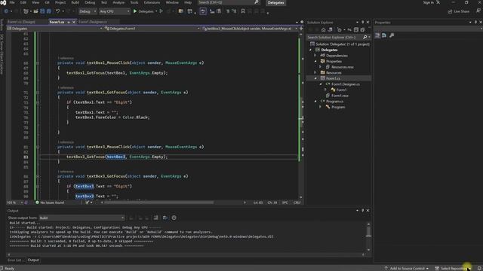Collapse textBox3_MouseClick method outlining toggle

point(38,147)
